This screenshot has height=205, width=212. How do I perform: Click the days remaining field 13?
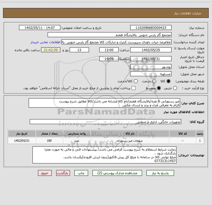point(79,50)
